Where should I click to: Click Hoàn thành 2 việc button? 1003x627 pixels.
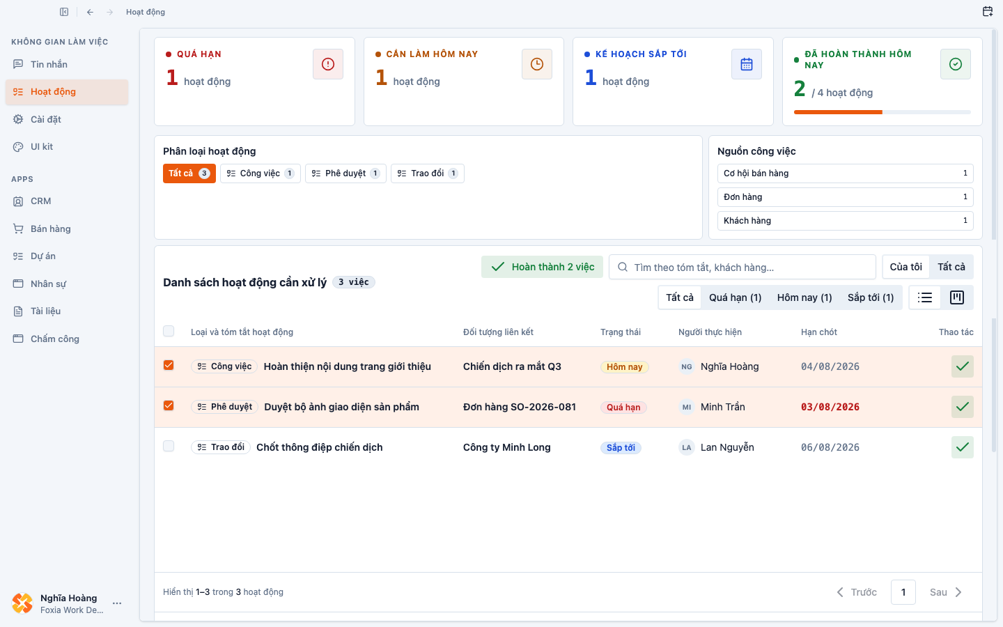(x=543, y=267)
